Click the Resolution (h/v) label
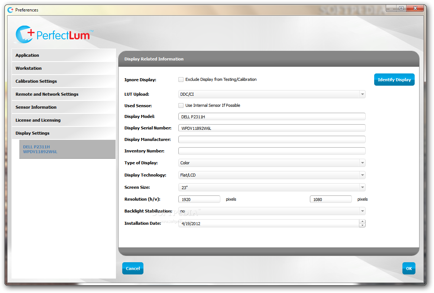Screen dimensions: 434x293 tap(142, 200)
